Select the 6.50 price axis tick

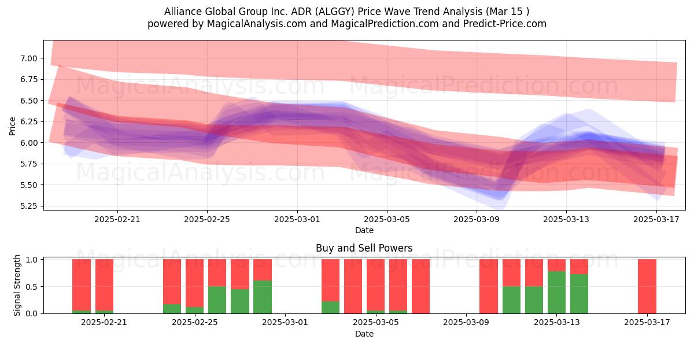coord(29,101)
